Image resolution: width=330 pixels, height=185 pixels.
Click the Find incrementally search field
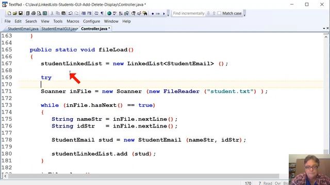pyautogui.click(x=189, y=13)
